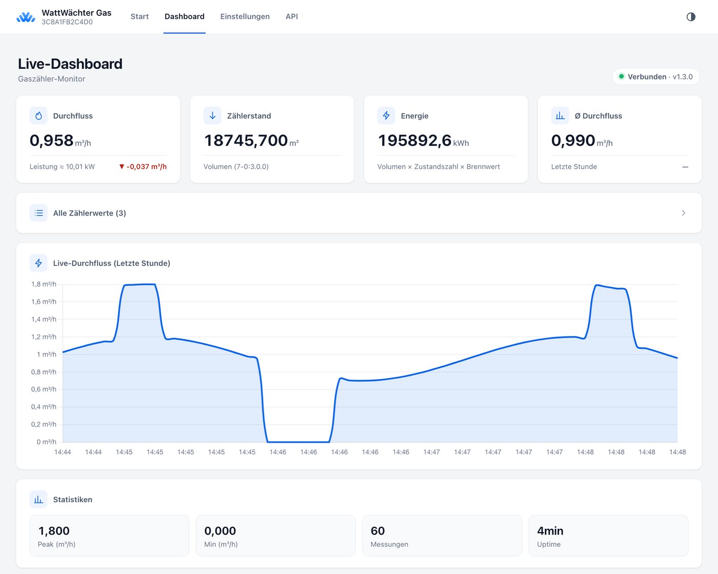
Task: Click the green connection status dot
Action: pyautogui.click(x=622, y=76)
